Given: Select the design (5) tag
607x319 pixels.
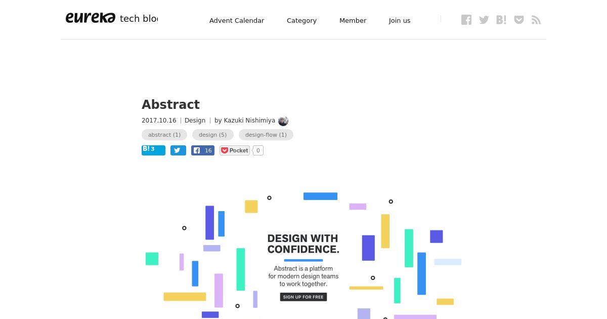Looking at the screenshot, I should 212,135.
